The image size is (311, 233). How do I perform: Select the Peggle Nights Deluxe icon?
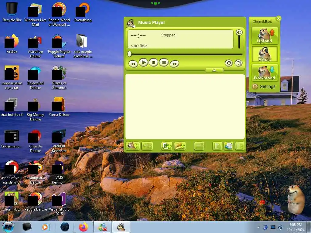point(59,46)
